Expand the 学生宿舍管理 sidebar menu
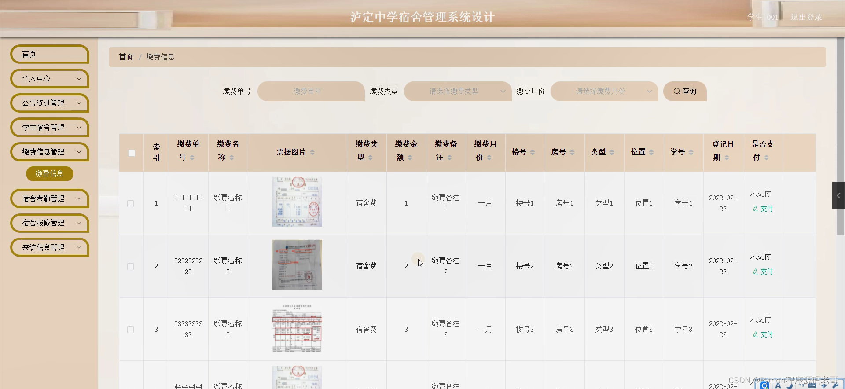845x389 pixels. (x=50, y=128)
